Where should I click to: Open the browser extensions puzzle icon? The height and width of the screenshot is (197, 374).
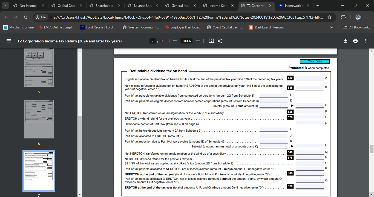[x=343, y=17]
